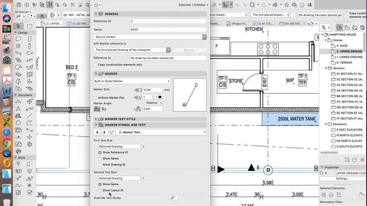Select the Label tool under Document

pyautogui.click(x=29, y=109)
